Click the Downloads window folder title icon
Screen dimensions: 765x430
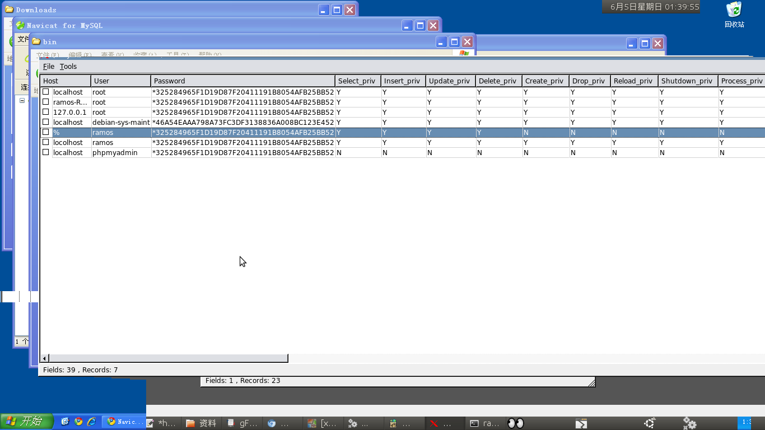pos(10,10)
